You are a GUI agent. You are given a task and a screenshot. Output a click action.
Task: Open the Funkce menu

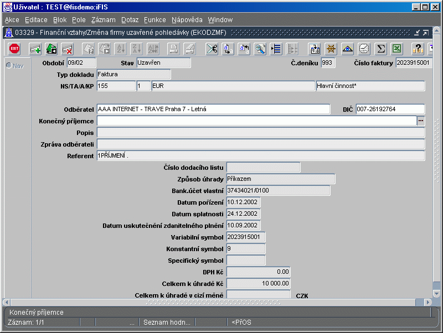(155, 20)
